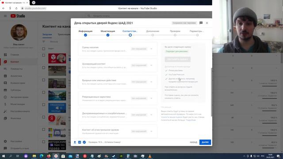
Task: Click the checks completed checkmark icon in footer
Action: pos(84,142)
